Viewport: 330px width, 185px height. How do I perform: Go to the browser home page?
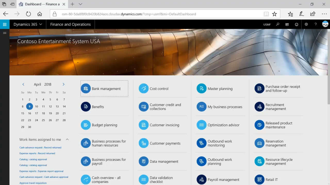39,14
